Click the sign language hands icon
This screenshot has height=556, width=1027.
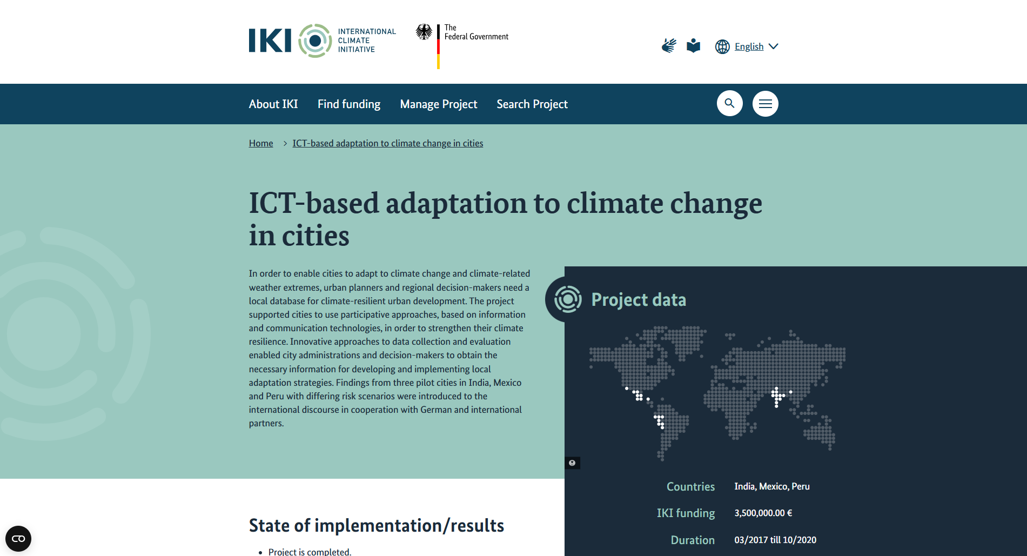669,46
